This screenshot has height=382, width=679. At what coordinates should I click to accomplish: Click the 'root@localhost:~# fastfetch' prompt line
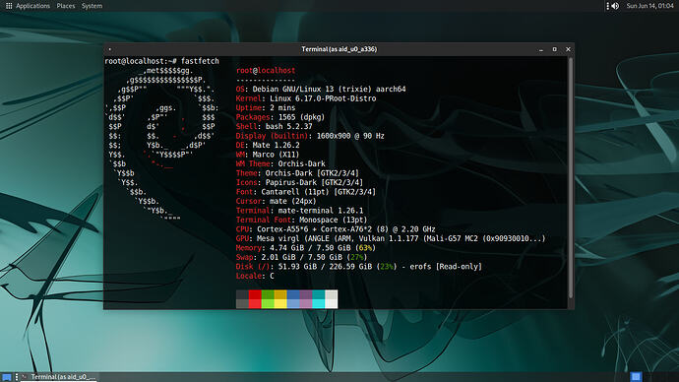(x=162, y=61)
